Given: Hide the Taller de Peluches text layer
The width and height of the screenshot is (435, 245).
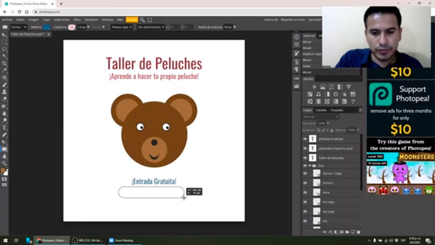Looking at the screenshot, I should [x=305, y=158].
